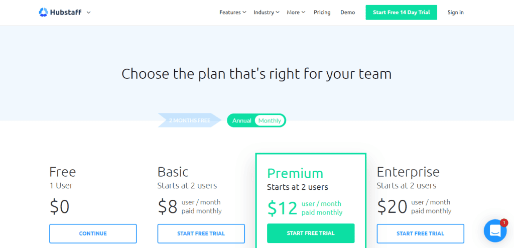The height and width of the screenshot is (248, 514).
Task: Open the Demo page
Action: (347, 13)
